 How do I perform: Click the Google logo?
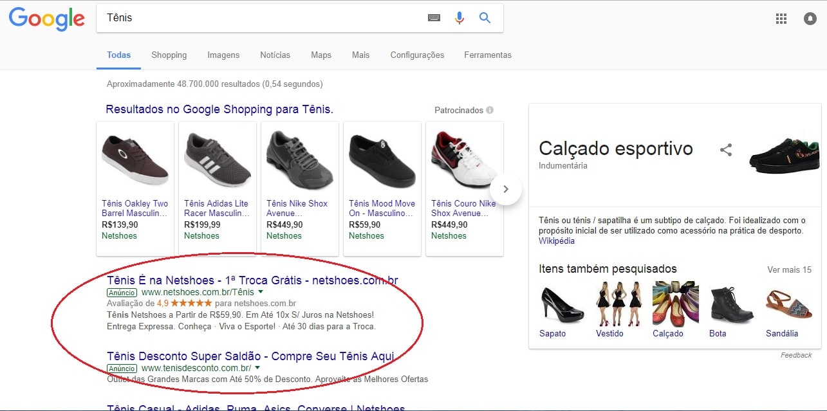pyautogui.click(x=46, y=19)
